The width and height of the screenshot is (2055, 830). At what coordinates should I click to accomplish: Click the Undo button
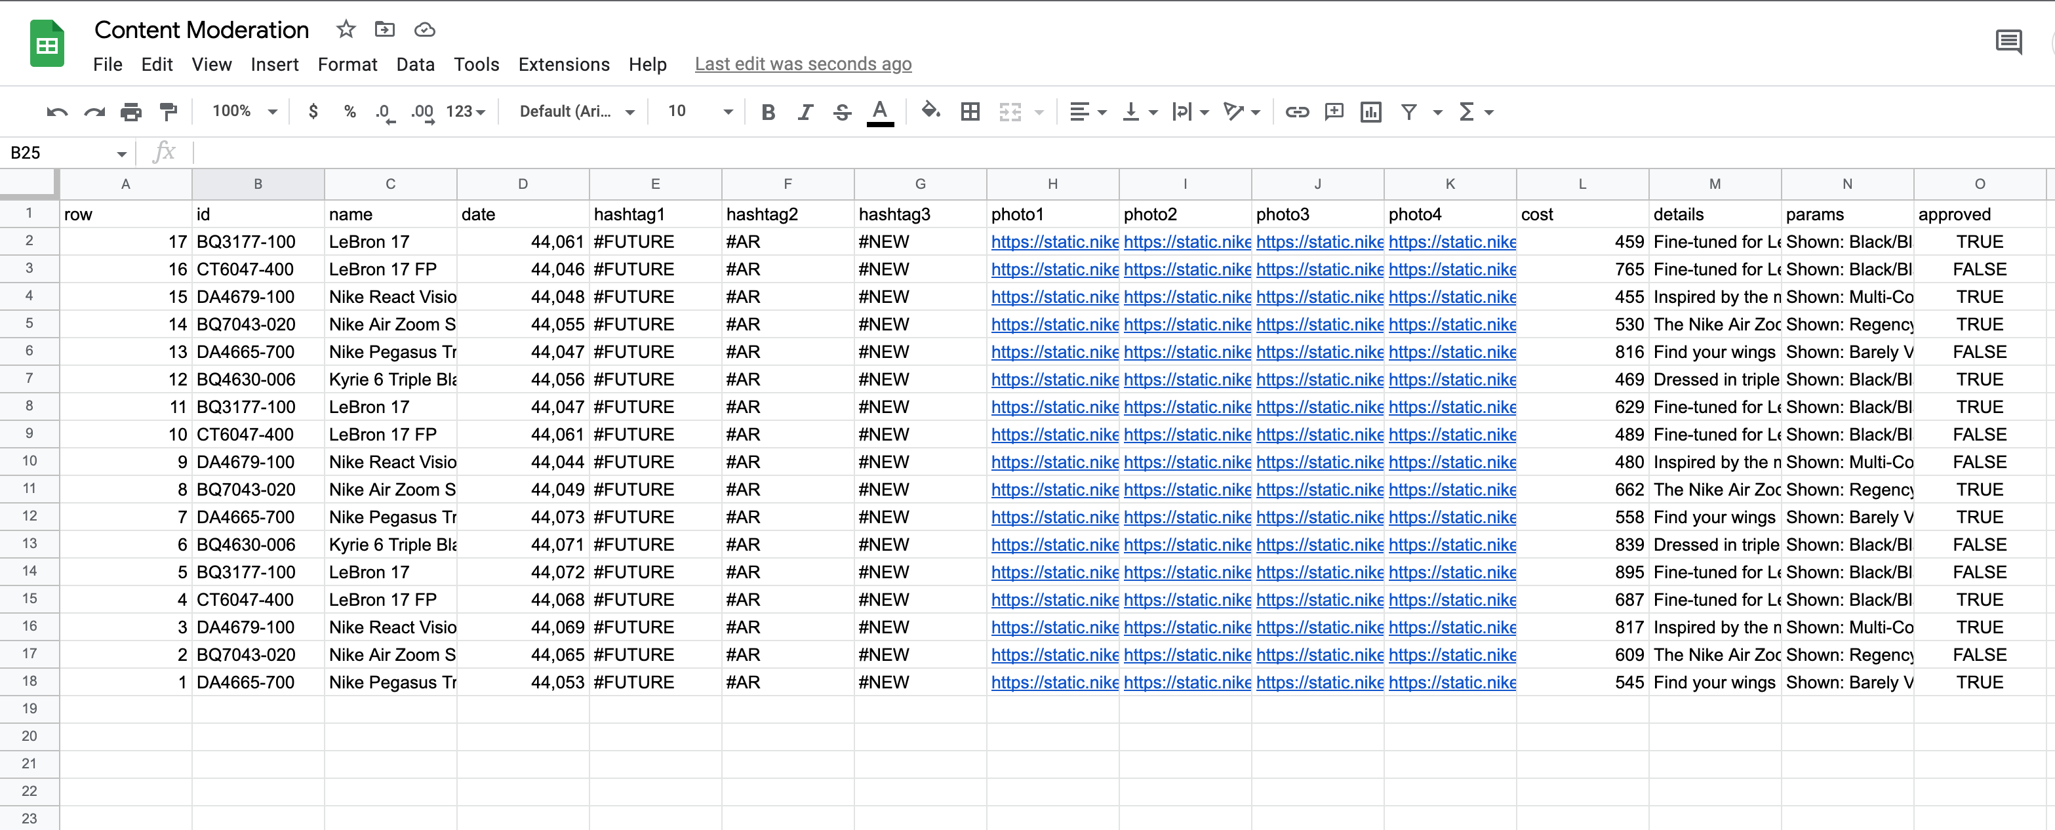[x=56, y=111]
